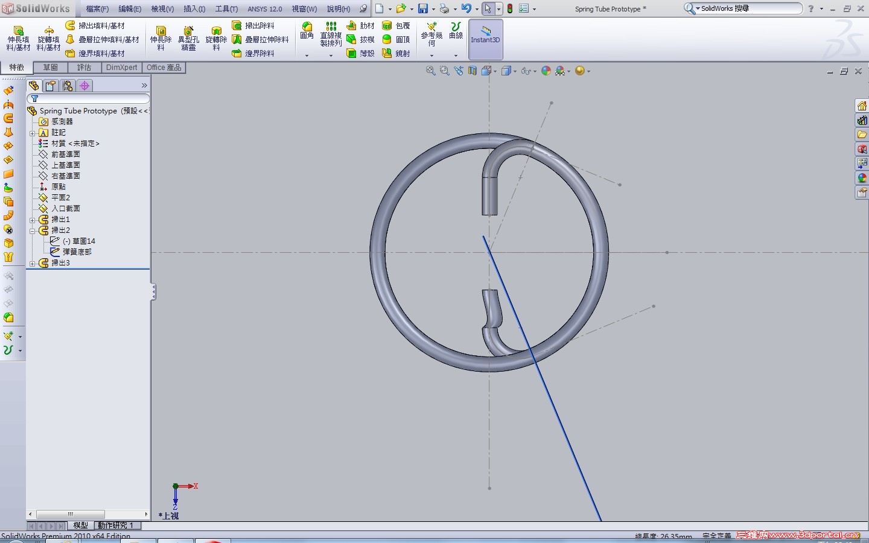The image size is (869, 543).
Task: Open the 曲線 curves tool
Action: pyautogui.click(x=456, y=31)
